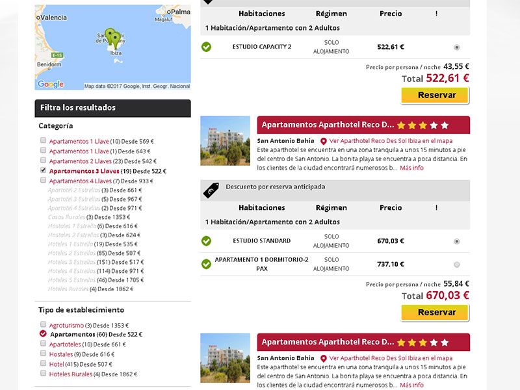The image size is (520, 390).
Task: Expand description with first Más info link
Action: pos(411,168)
